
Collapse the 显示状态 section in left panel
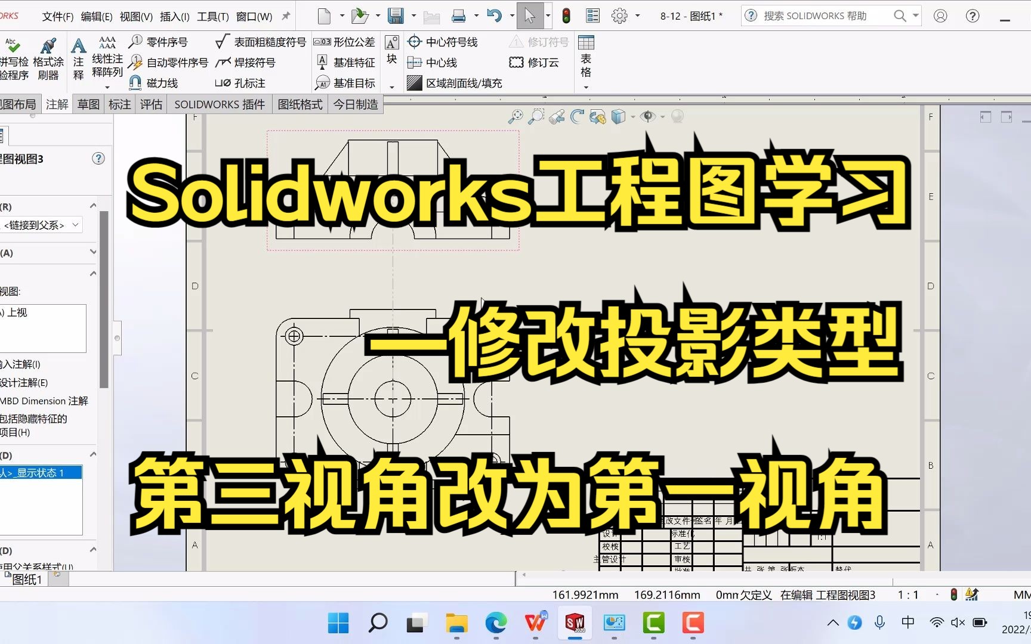(x=93, y=454)
